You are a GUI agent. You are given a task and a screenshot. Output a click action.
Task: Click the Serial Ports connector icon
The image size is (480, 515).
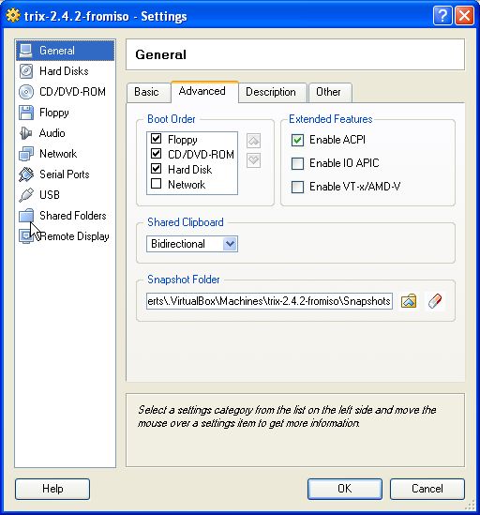[x=26, y=174]
